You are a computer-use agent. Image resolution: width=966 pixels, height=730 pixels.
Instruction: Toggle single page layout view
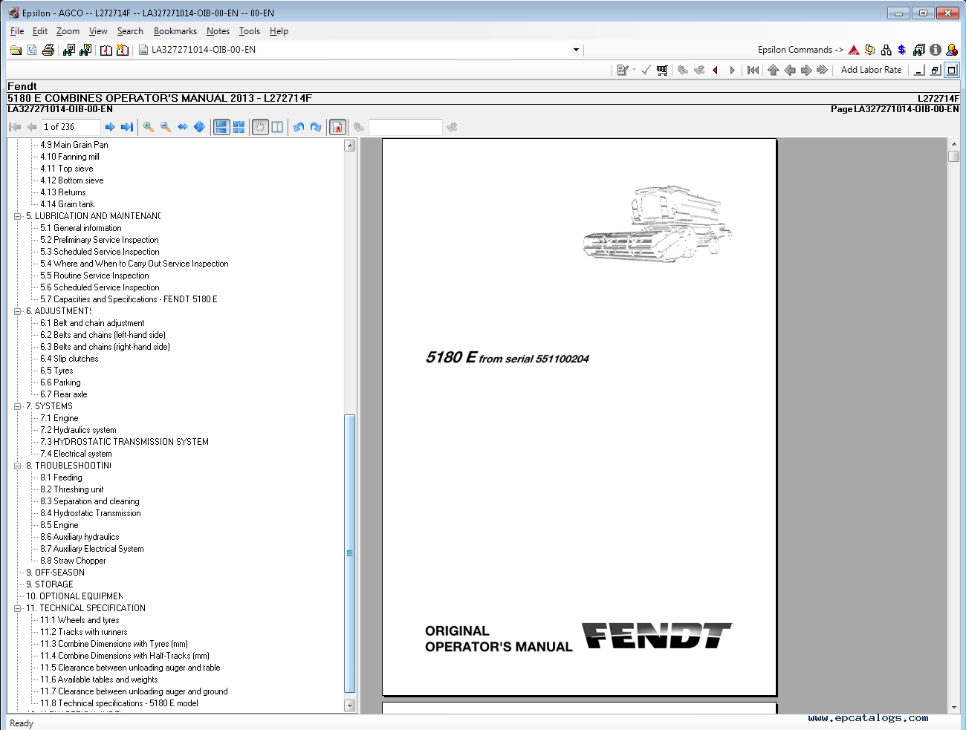(221, 127)
